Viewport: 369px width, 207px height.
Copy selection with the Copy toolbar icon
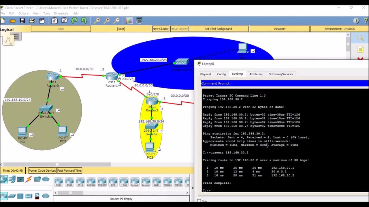[54, 21]
